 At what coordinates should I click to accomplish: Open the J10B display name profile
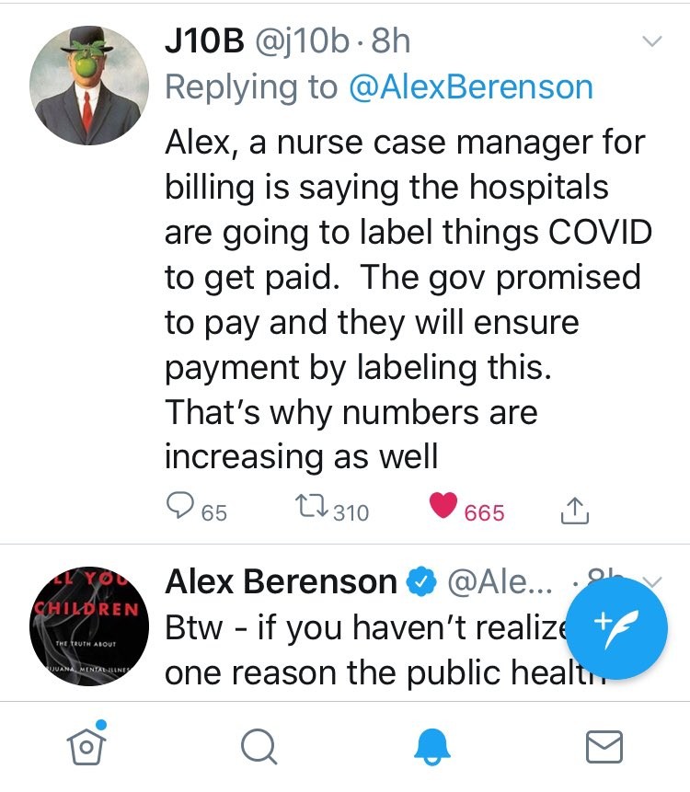click(204, 40)
